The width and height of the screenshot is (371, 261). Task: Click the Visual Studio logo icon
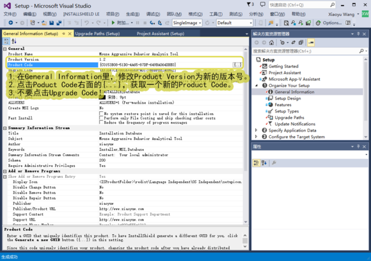7,6
